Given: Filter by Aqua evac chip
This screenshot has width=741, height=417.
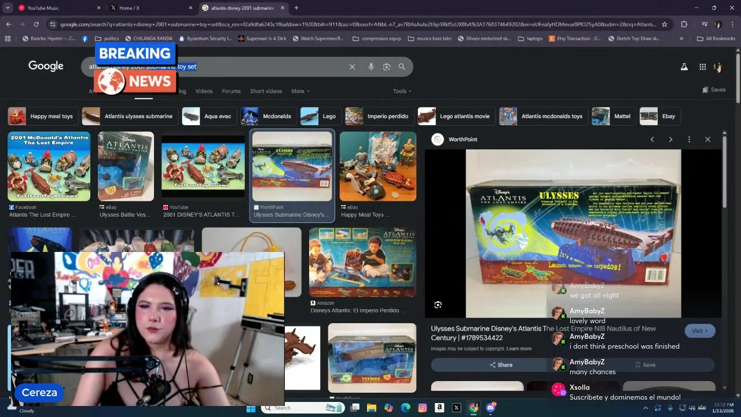Looking at the screenshot, I should click(x=209, y=116).
